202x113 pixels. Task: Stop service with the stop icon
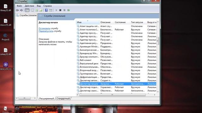tap(60, 10)
